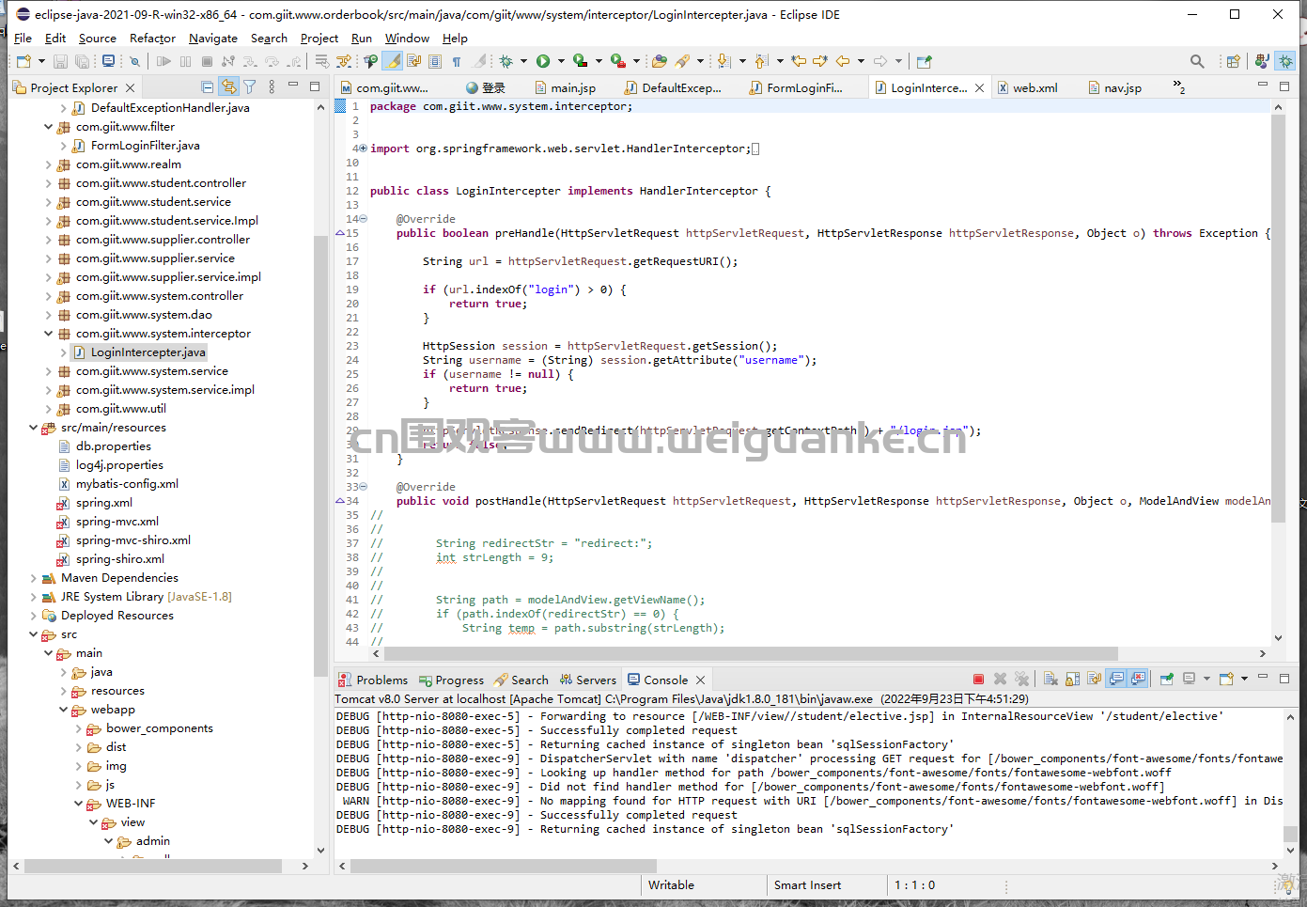Switch to the Debug perspective icon
Image resolution: width=1307 pixels, height=907 pixels.
click(1285, 61)
